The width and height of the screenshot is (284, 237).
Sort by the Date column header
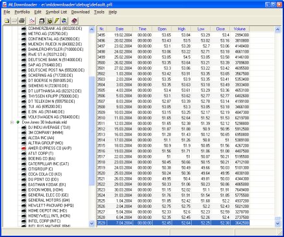point(120,29)
